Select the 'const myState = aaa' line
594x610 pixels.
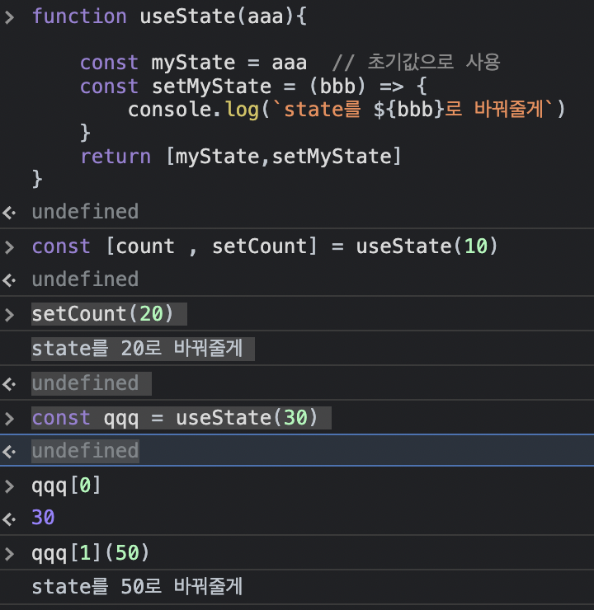(x=193, y=63)
